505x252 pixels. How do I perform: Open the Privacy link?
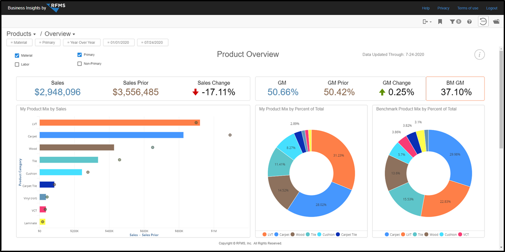point(444,8)
